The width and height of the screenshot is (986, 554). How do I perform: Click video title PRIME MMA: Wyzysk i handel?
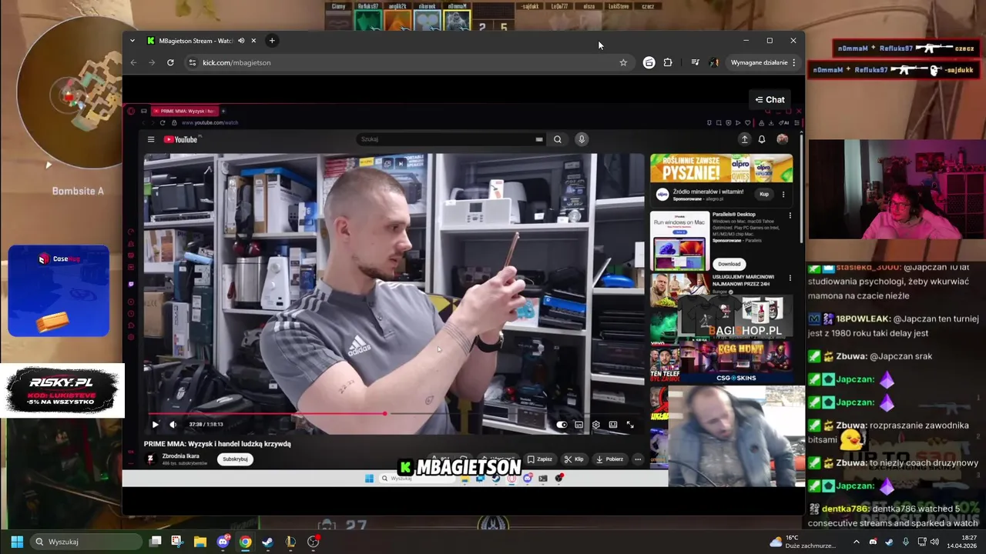(217, 444)
